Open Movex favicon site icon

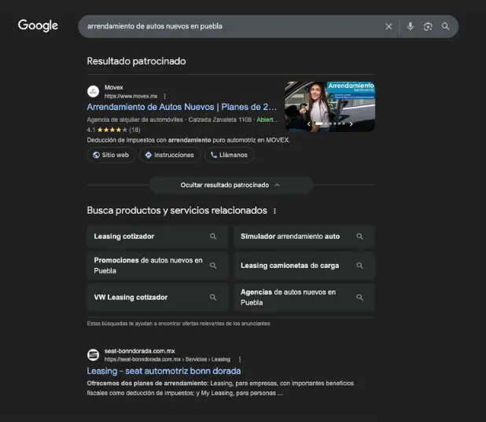[93, 91]
